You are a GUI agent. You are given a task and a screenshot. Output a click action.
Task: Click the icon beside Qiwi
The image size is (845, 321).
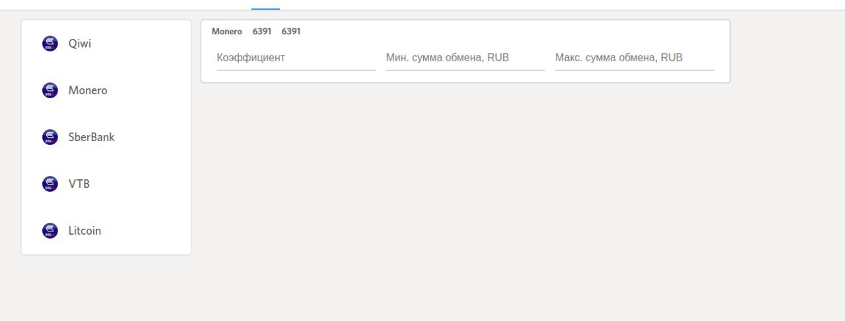coord(50,44)
